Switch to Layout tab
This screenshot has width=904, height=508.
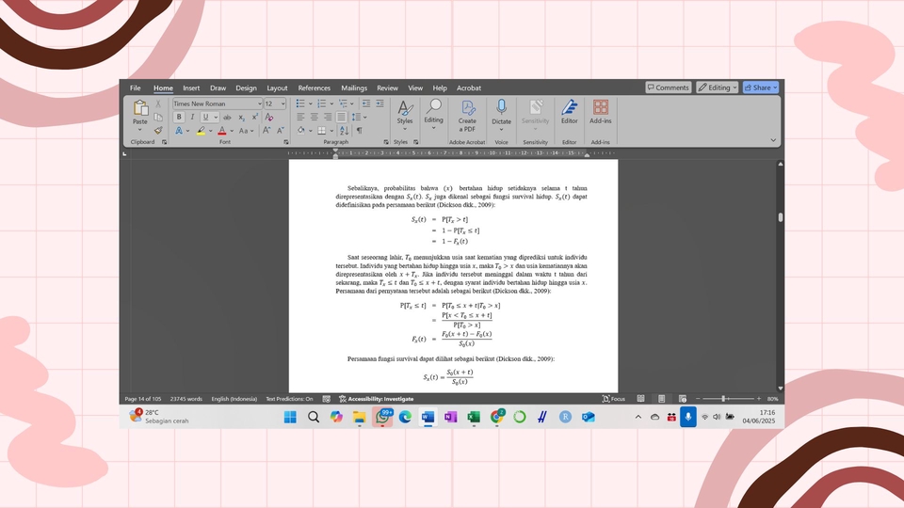coord(277,88)
